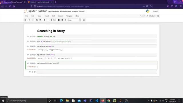This screenshot has width=183, height=103.
Task: Click the taskbar search box
Action: point(26,100)
